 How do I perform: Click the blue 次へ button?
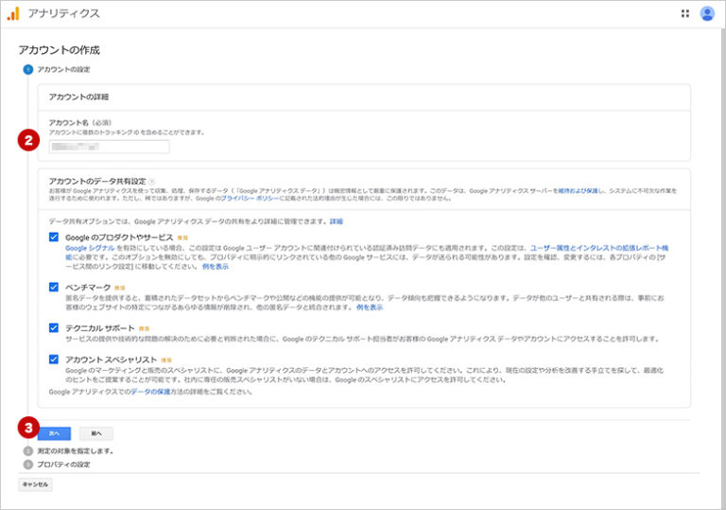coord(54,433)
